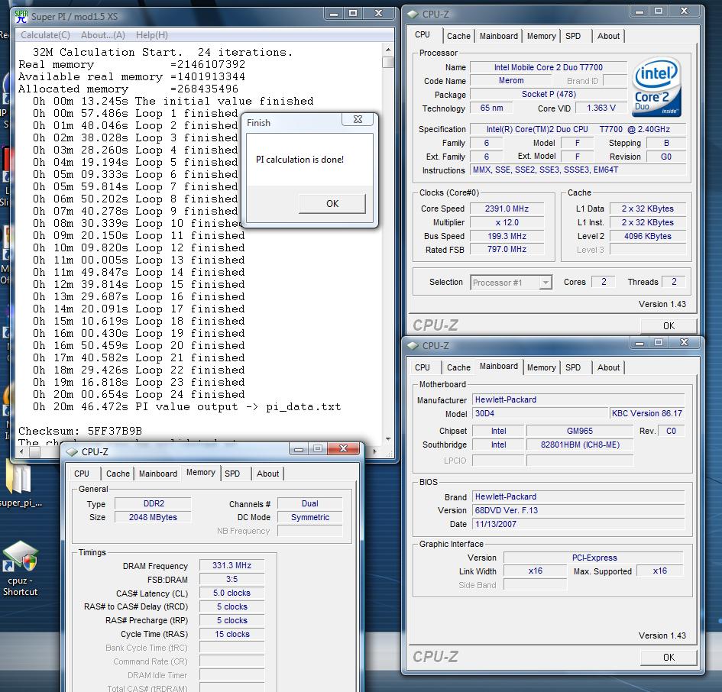
Task: Click OK in the Mainboard CPU-Z window
Action: click(x=669, y=658)
